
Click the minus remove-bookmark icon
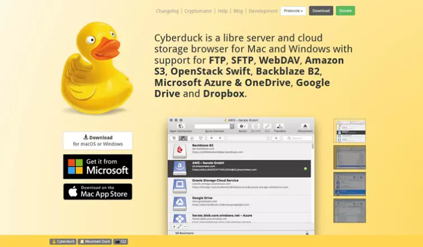(185, 226)
